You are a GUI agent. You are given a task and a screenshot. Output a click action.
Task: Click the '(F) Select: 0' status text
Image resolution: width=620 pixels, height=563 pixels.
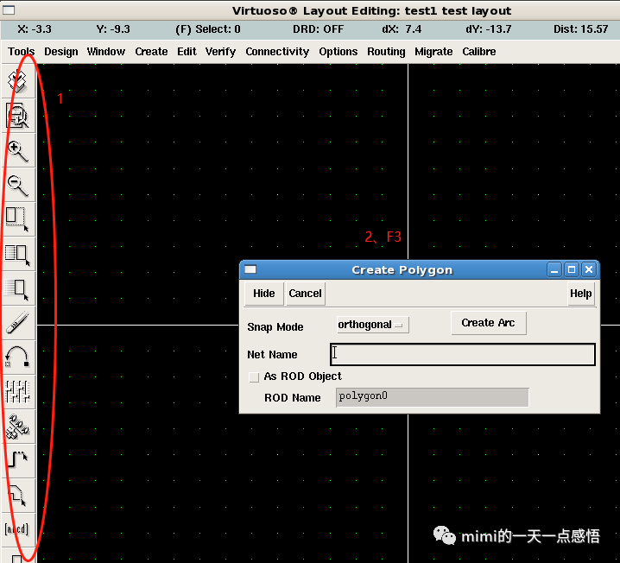point(208,29)
